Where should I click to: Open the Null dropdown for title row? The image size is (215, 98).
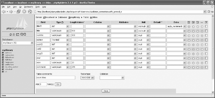click(x=143, y=31)
